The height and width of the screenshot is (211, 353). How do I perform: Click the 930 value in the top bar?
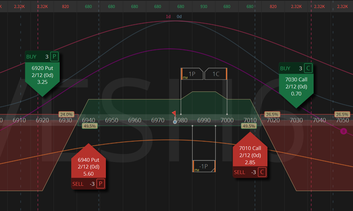pos(204,6)
